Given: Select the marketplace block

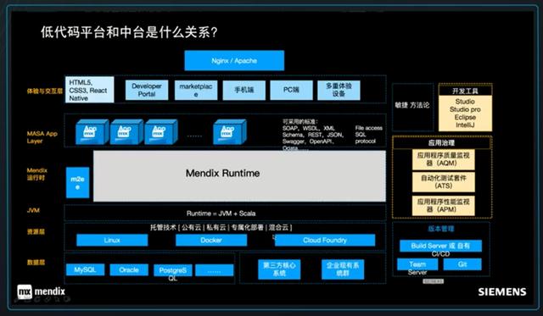Looking at the screenshot, I should [196, 90].
